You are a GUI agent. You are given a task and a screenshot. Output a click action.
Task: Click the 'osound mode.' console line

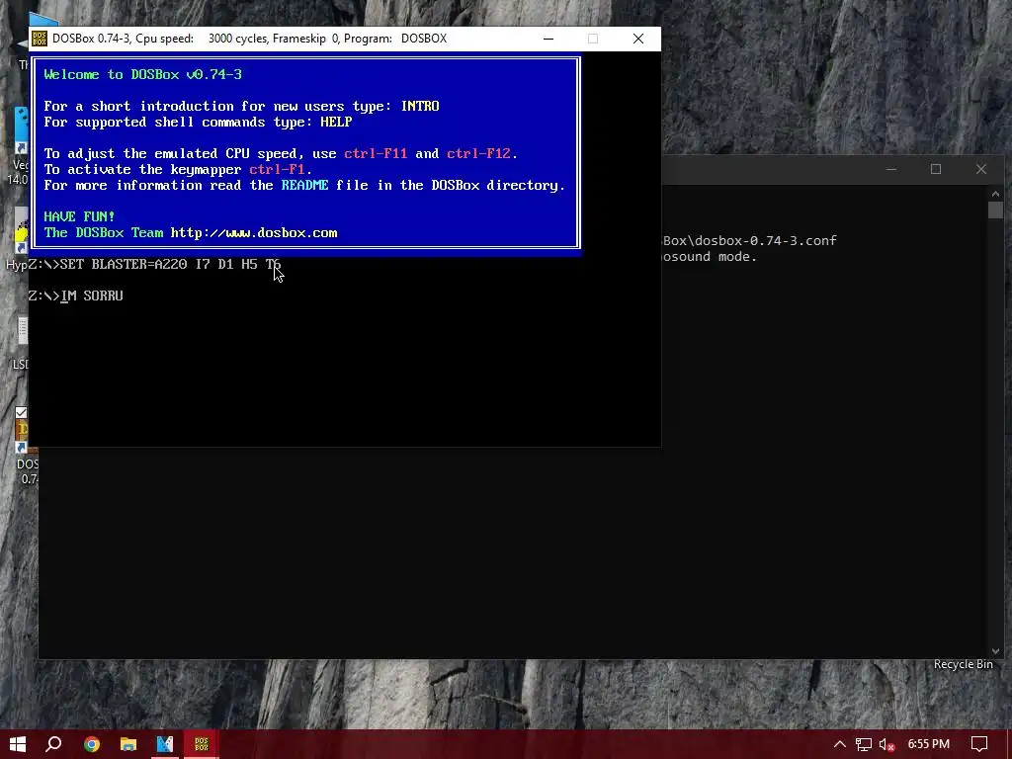coord(710,257)
